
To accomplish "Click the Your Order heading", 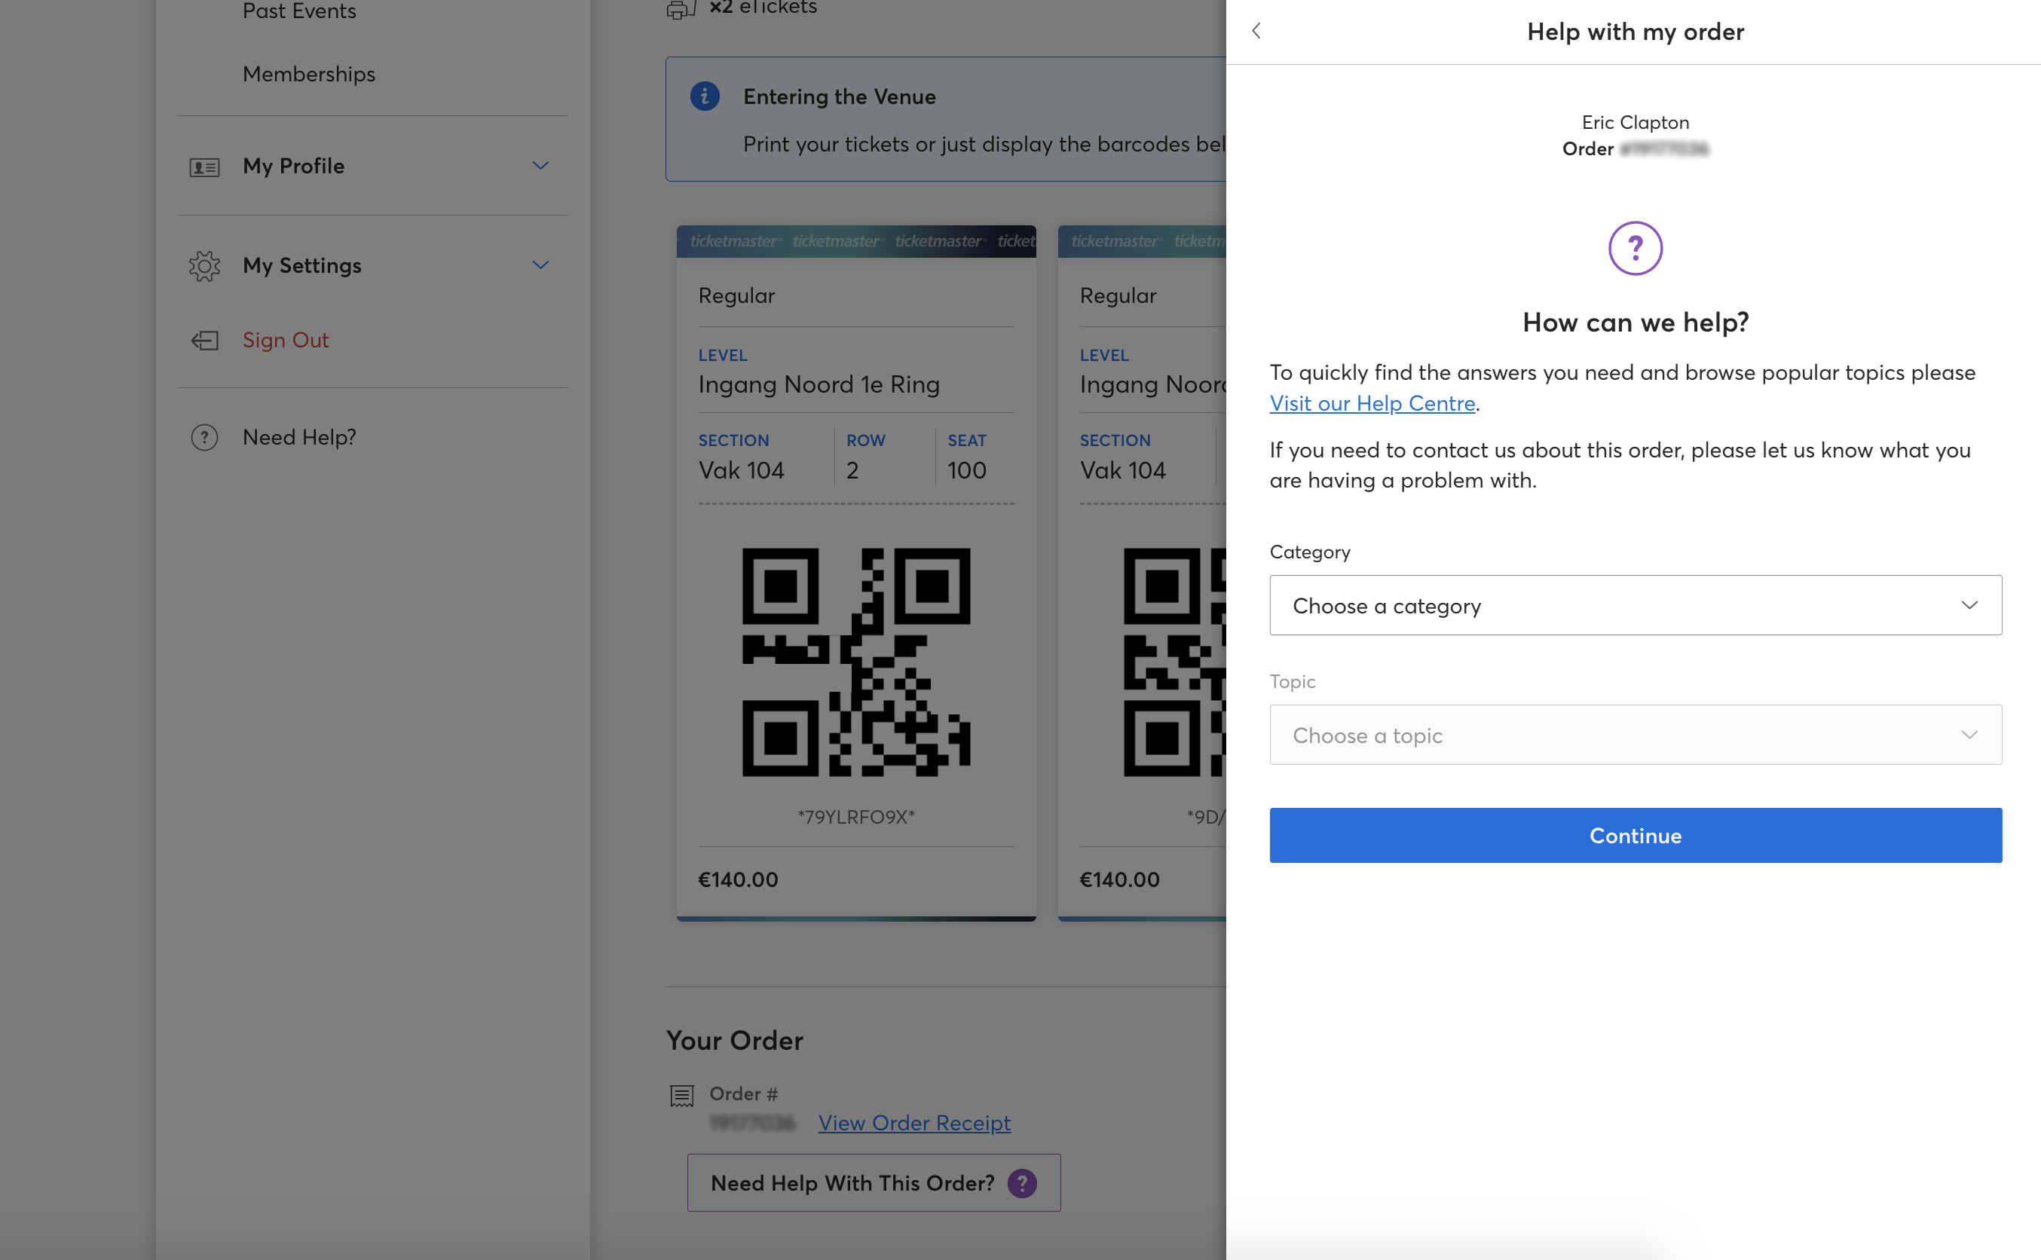I will (x=734, y=1040).
